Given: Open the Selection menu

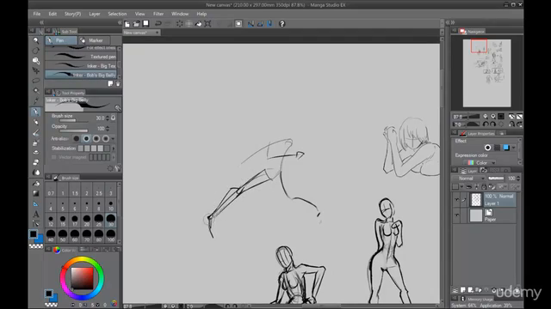Looking at the screenshot, I should point(117,14).
